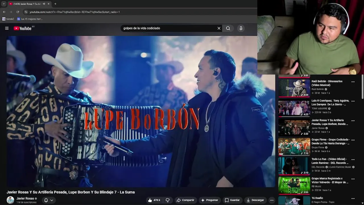Click 'TONY AGUIRRE' channel name text
Viewport: 364px width, 205px height.
point(319,108)
